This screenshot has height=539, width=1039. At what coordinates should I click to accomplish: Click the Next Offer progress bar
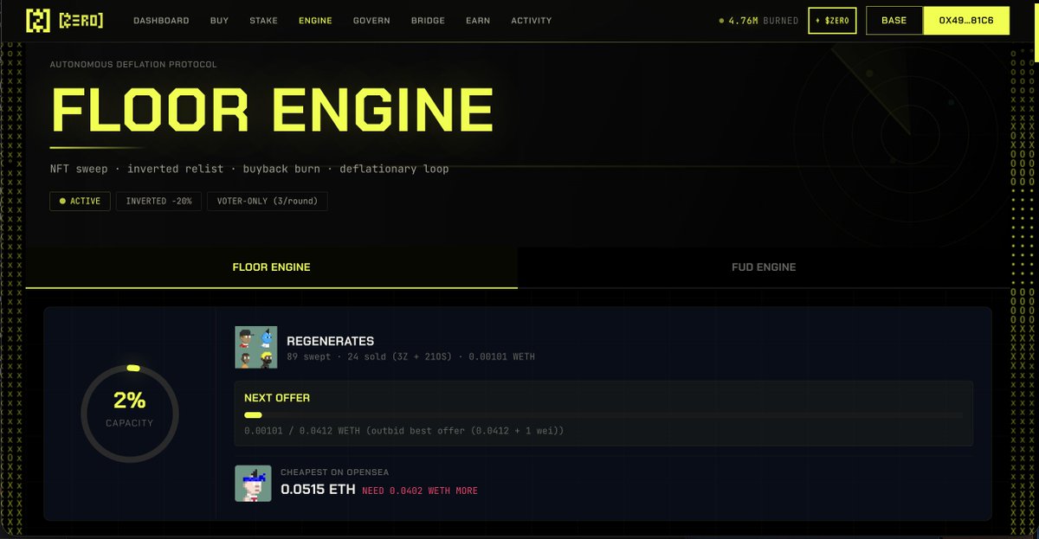603,415
